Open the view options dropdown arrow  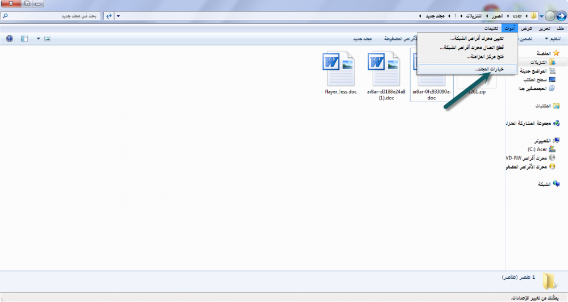38,39
